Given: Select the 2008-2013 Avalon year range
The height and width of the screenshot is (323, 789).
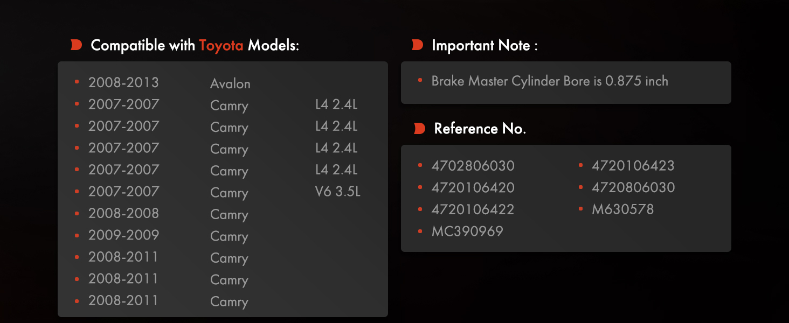Looking at the screenshot, I should [x=123, y=82].
